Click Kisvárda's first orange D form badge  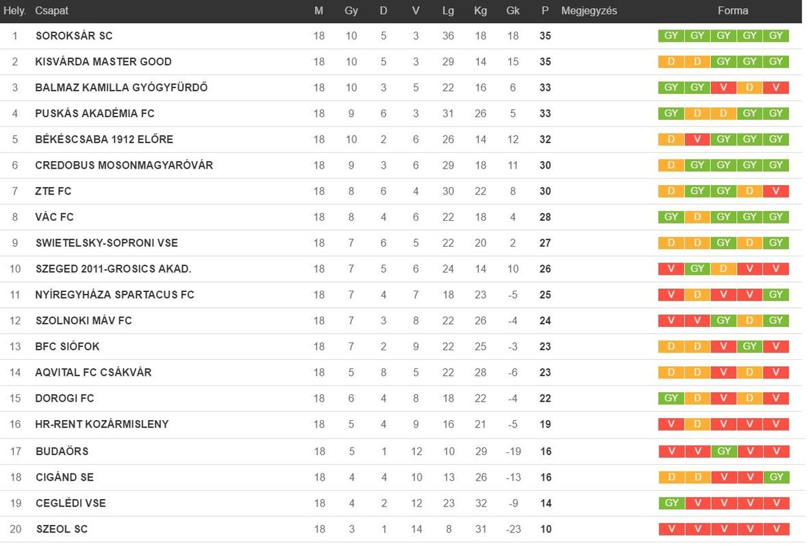click(671, 62)
